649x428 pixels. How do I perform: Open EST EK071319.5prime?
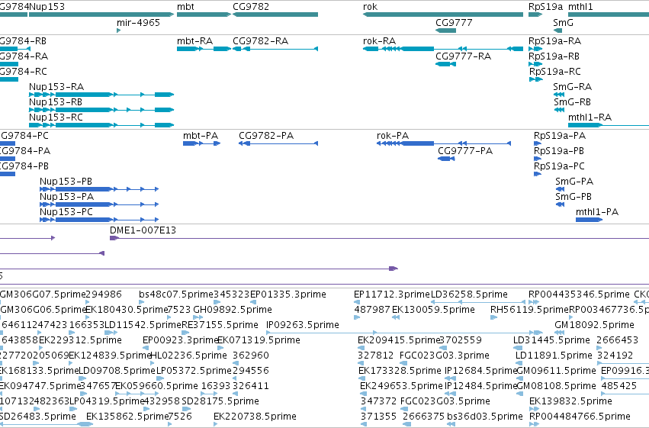pyautogui.click(x=259, y=340)
